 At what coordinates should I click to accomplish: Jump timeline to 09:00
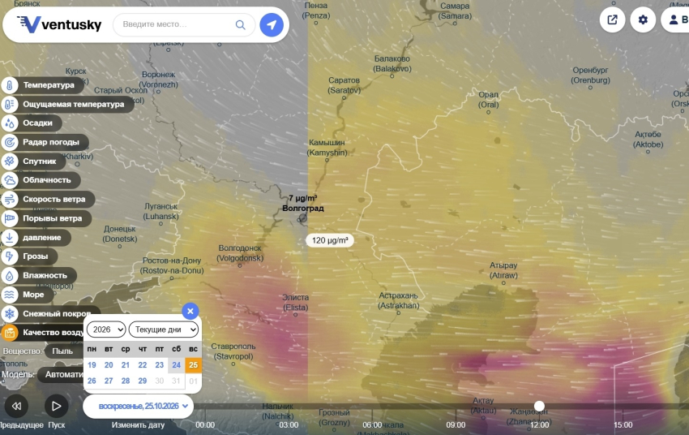pyautogui.click(x=456, y=425)
